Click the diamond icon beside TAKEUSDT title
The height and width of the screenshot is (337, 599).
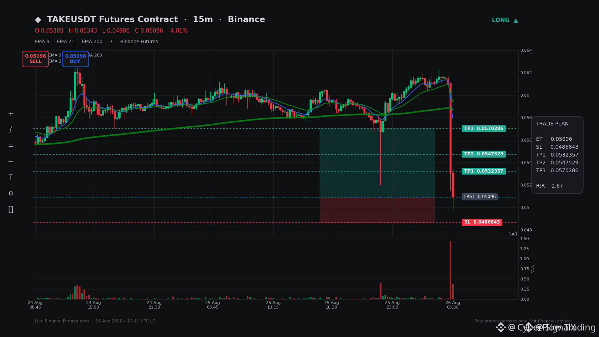[x=38, y=20]
